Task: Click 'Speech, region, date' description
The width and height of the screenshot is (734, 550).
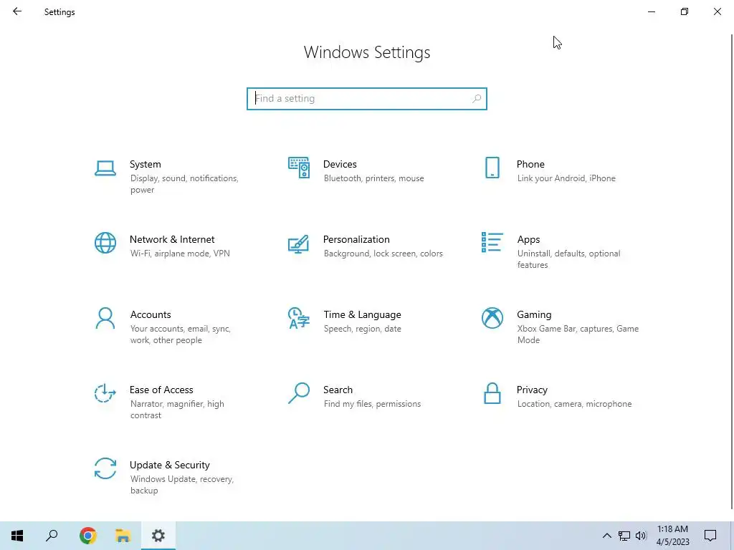Action: 362,329
